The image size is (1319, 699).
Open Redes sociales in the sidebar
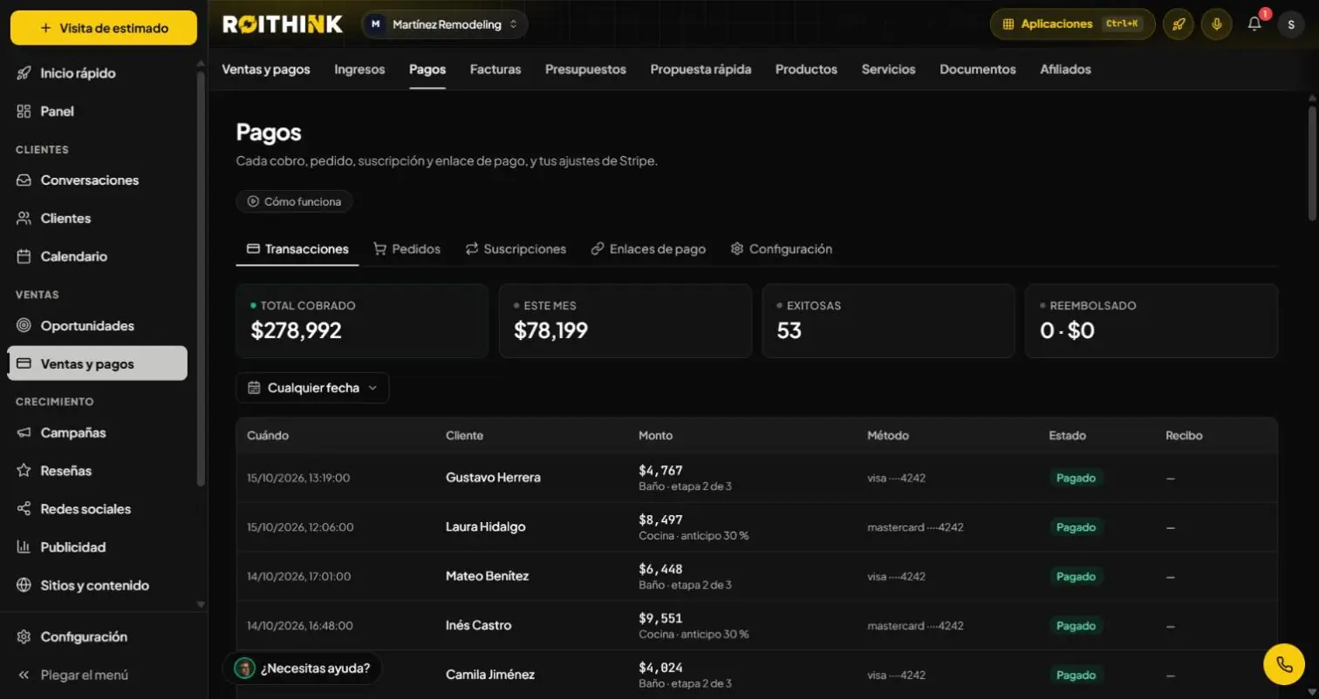click(97, 509)
